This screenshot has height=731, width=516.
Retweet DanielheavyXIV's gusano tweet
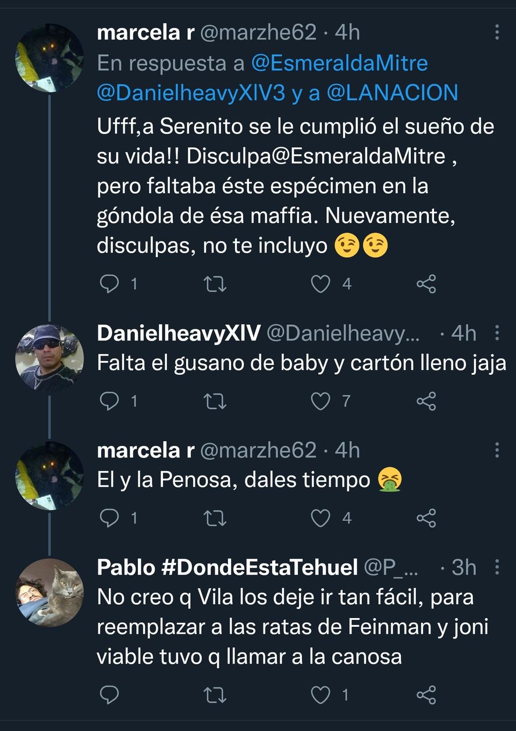point(216,401)
